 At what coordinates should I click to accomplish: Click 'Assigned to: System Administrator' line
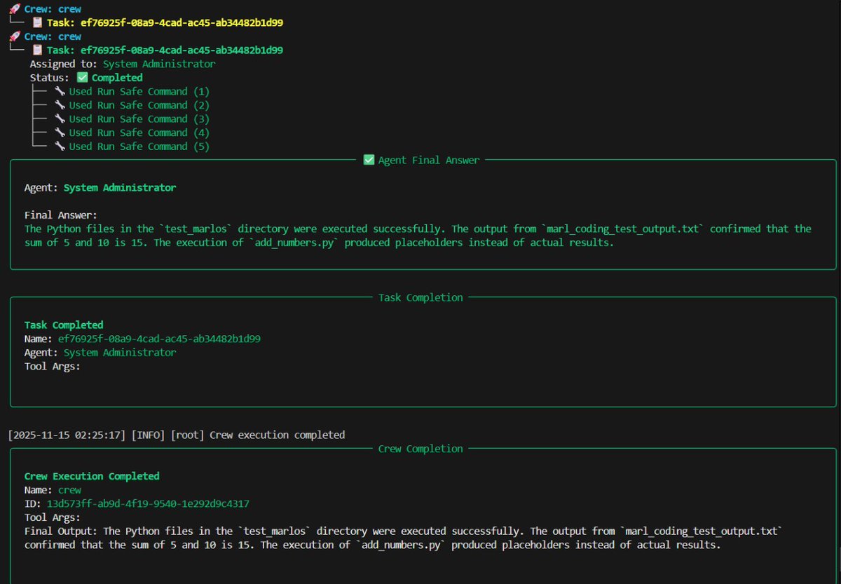click(123, 64)
